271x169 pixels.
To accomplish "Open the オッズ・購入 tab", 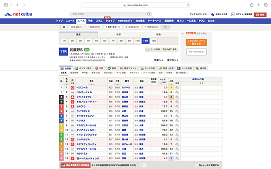I will click(x=83, y=68).
